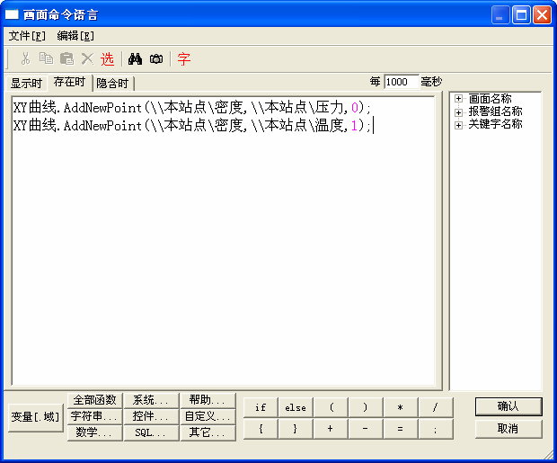Expand the 关键字名称 tree node
This screenshot has height=463, width=557.
458,124
